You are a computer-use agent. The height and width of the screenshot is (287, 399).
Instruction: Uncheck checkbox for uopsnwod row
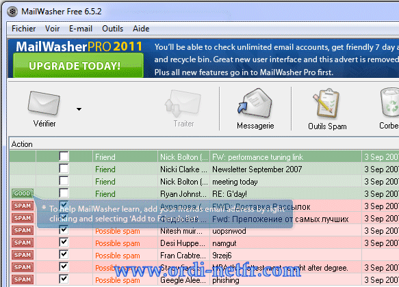coord(64,230)
